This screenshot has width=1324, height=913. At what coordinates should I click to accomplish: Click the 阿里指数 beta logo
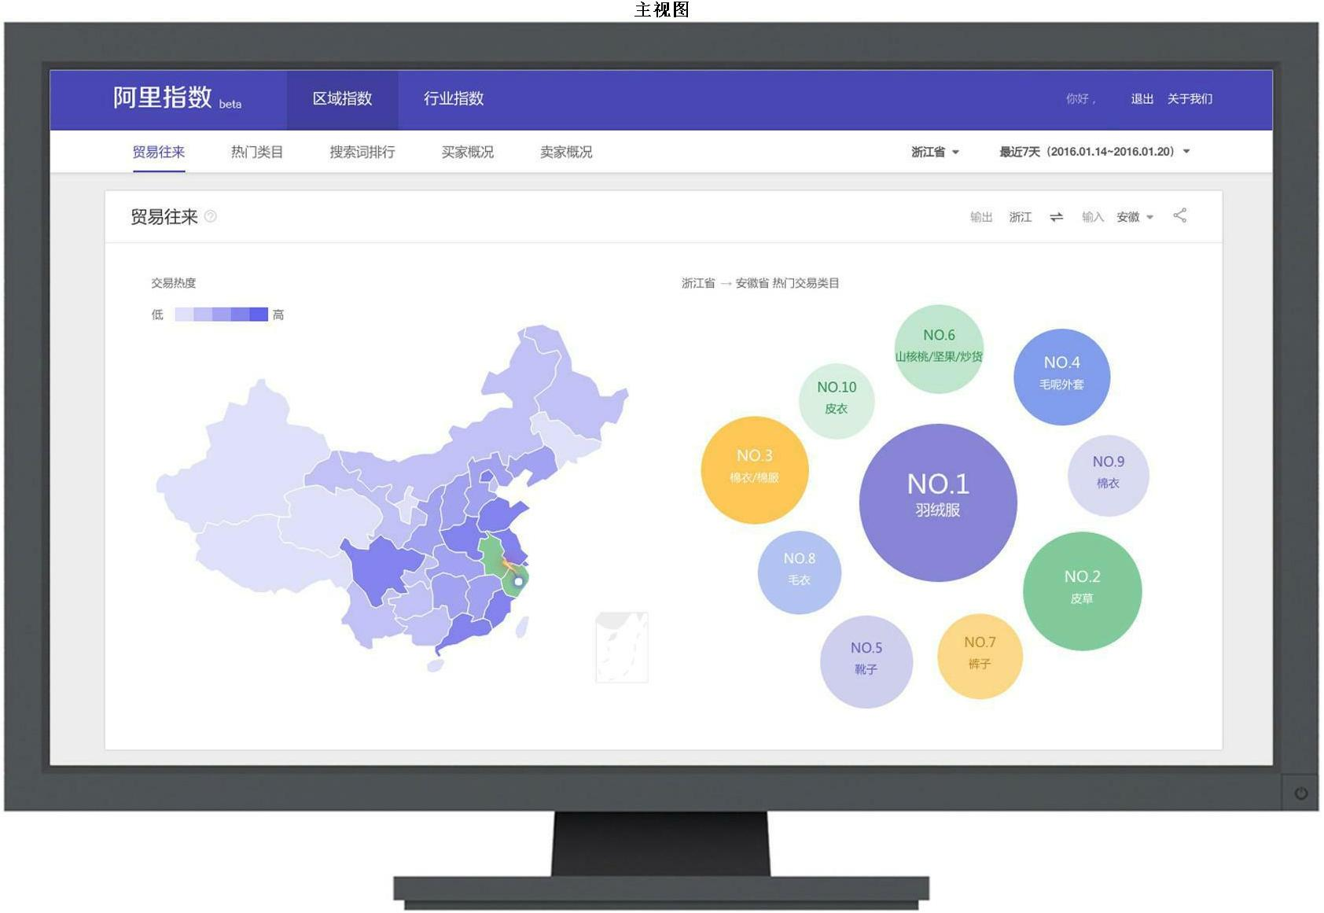point(177,98)
